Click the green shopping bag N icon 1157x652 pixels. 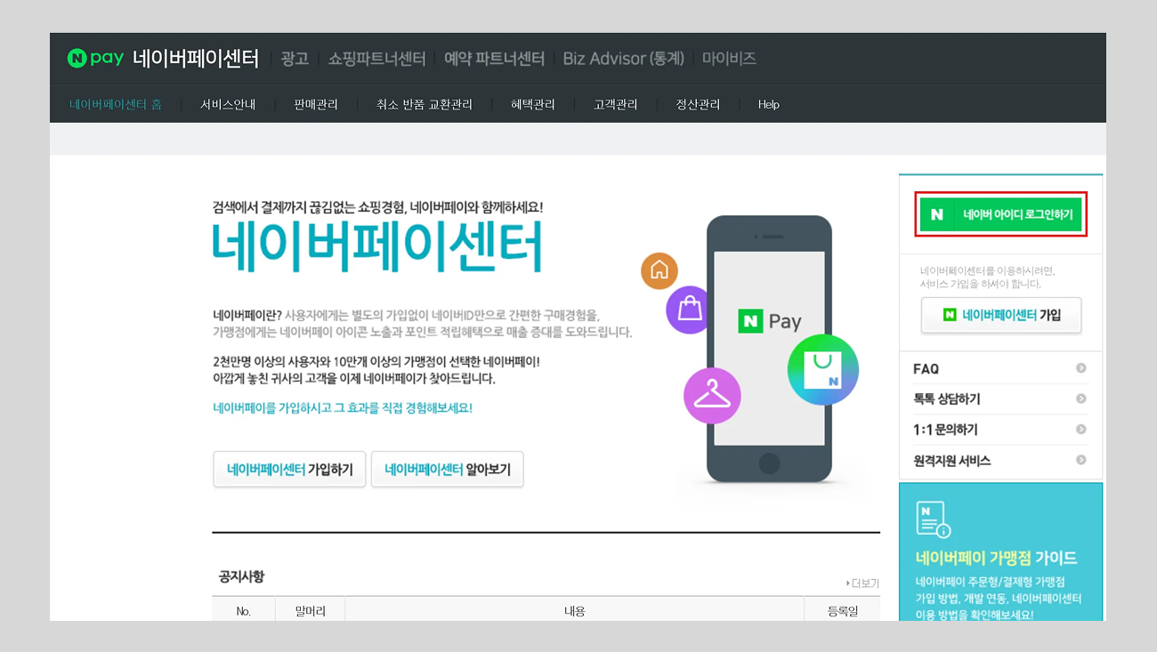822,370
